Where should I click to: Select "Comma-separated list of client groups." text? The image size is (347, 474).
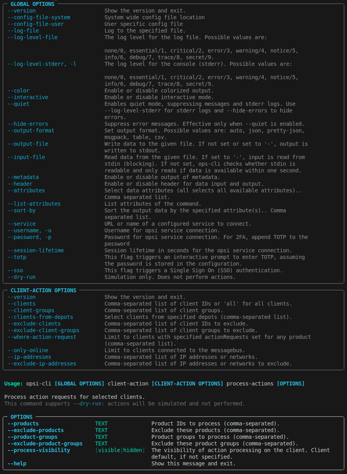[164, 310]
